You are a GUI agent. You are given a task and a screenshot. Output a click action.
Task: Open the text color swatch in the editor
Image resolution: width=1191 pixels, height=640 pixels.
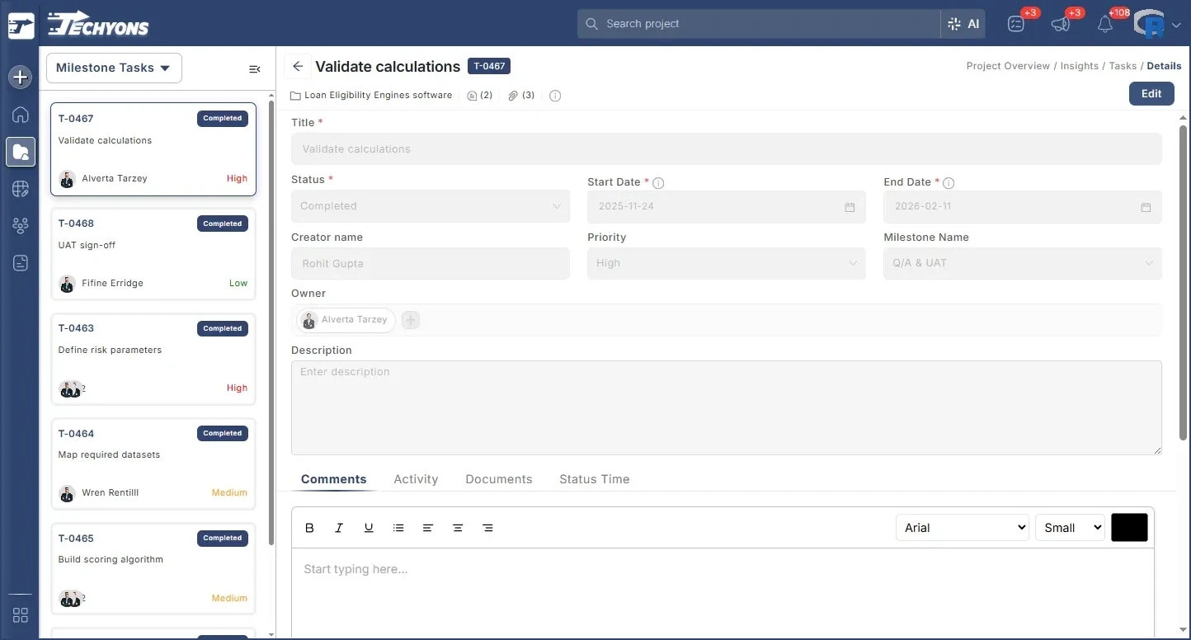1129,527
